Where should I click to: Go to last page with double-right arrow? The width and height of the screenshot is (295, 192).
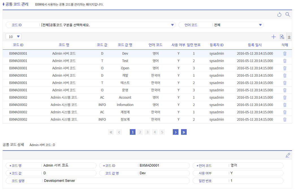point(184,132)
